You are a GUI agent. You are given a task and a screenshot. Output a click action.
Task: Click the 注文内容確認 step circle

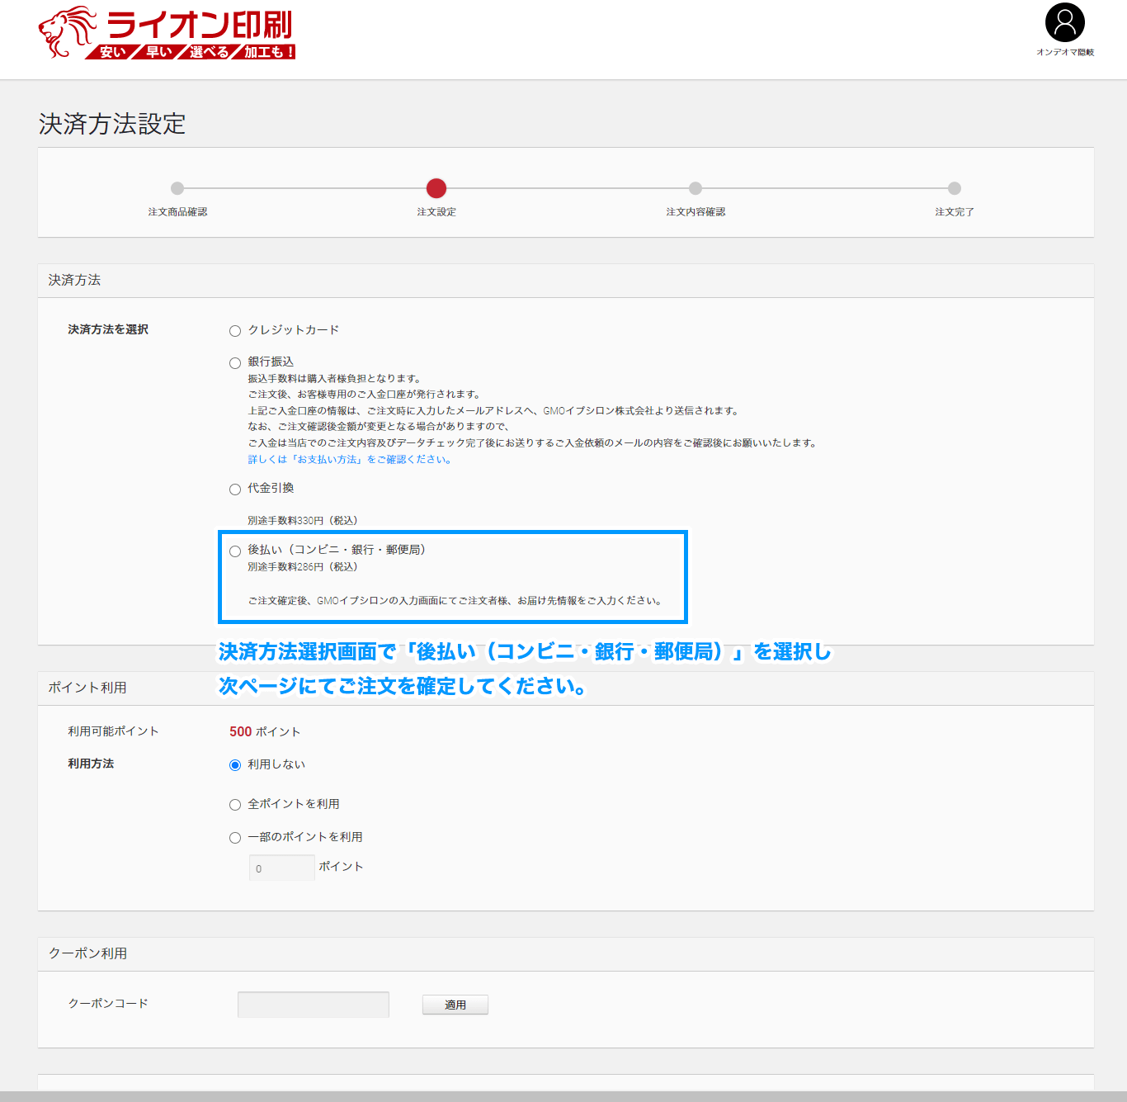click(x=696, y=188)
